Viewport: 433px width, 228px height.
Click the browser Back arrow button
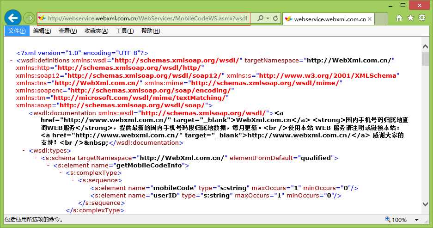tap(12, 18)
